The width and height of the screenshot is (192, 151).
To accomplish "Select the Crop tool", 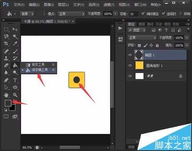I will (6, 44).
